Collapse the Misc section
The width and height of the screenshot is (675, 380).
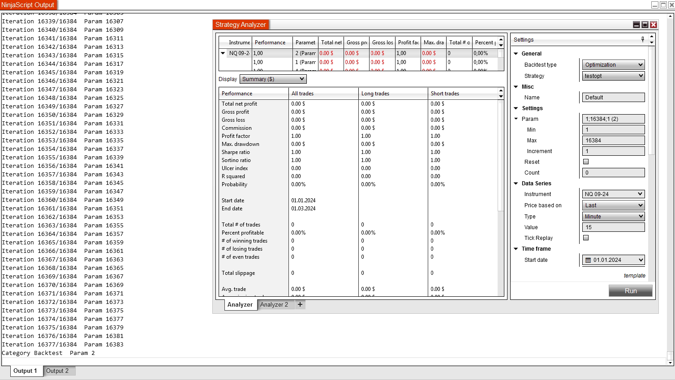516,87
